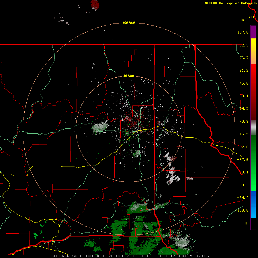Screen dimensions: 258x258
Task: Select the -0.9 velocity scale value
Action: coord(244,122)
